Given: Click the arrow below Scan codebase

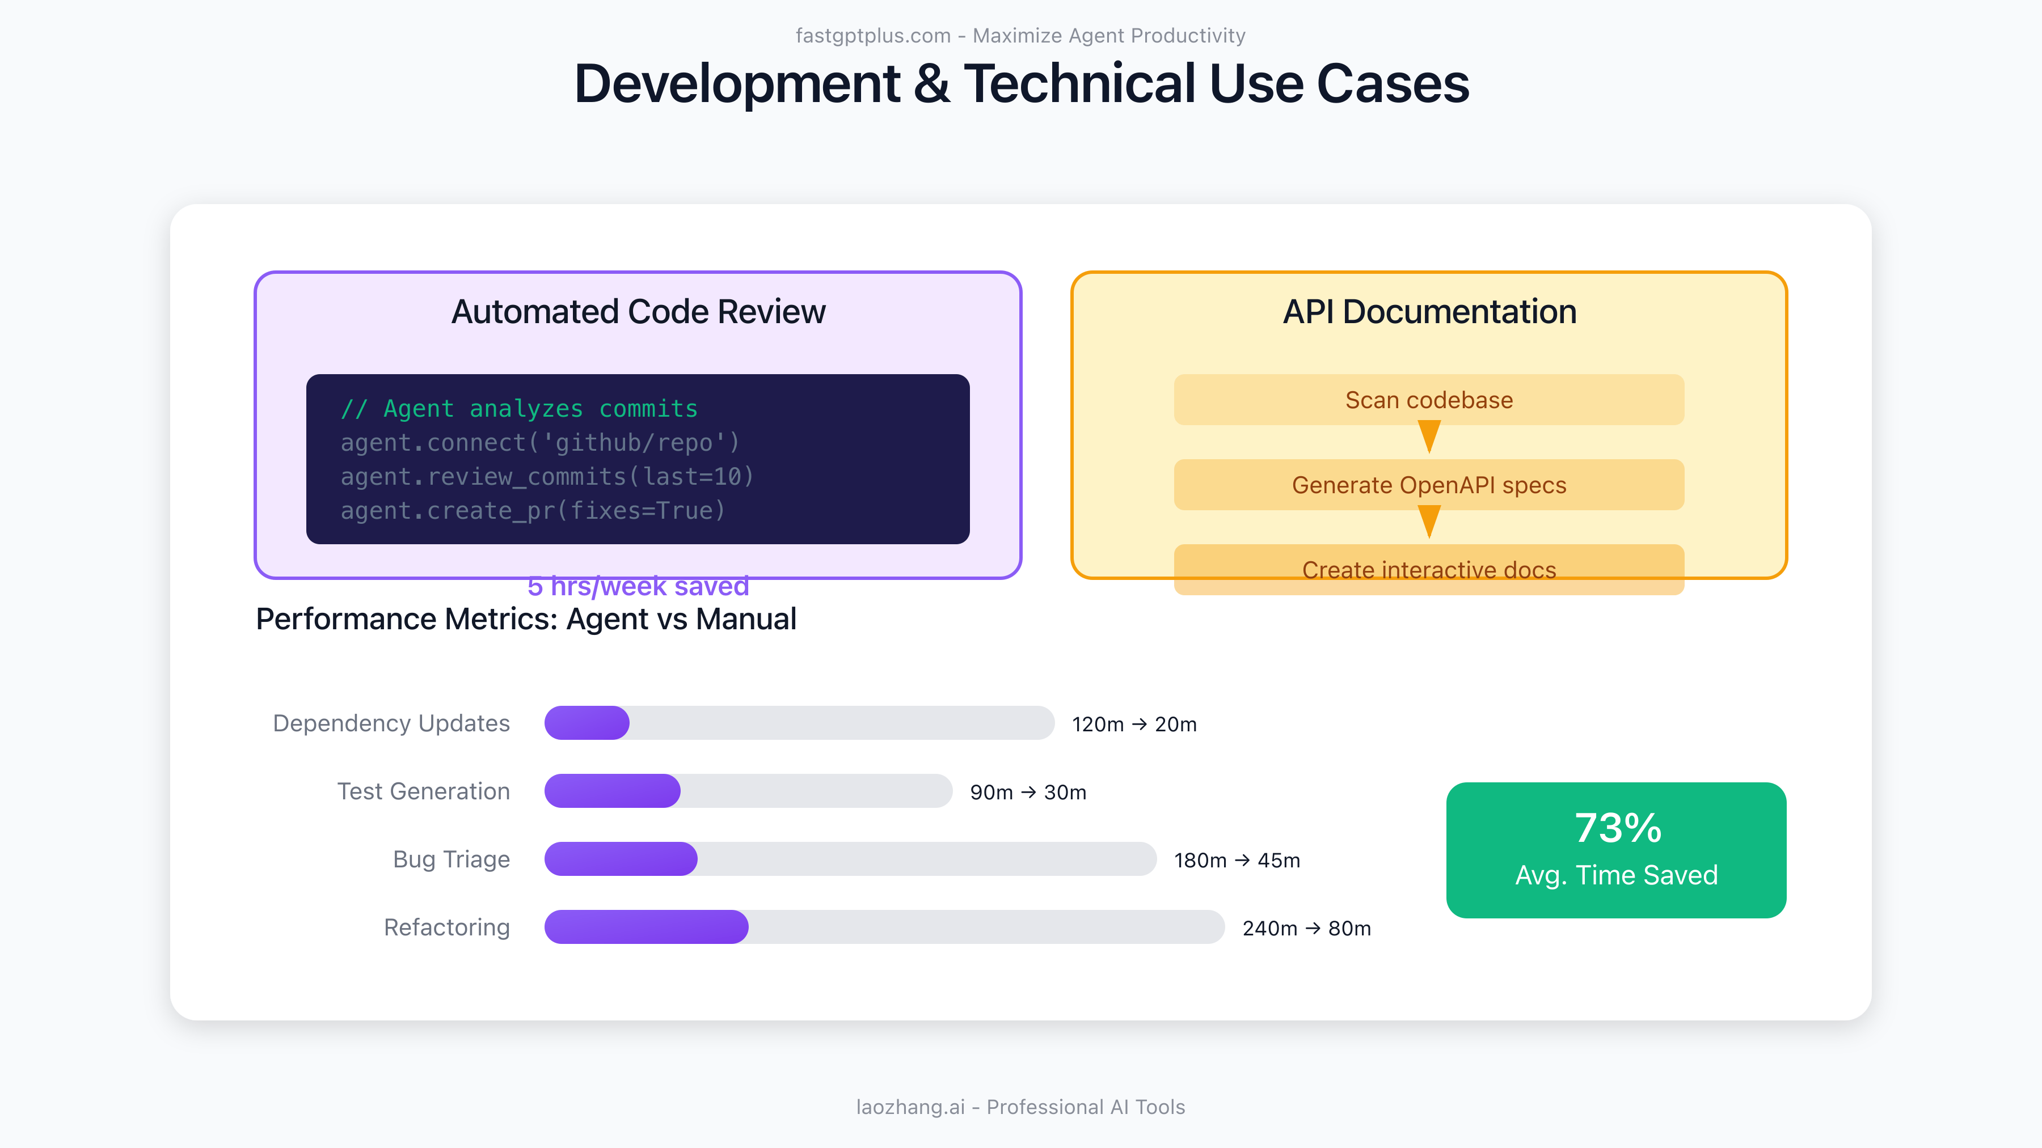Looking at the screenshot, I should [x=1428, y=437].
